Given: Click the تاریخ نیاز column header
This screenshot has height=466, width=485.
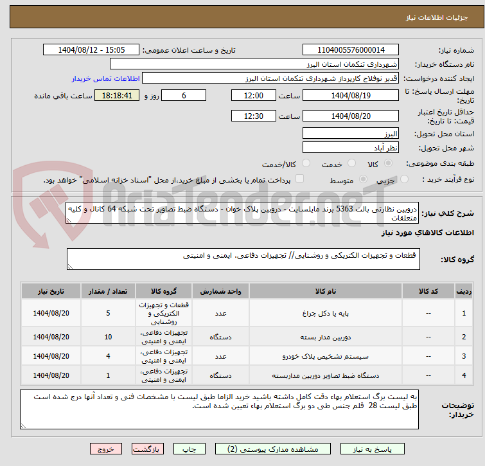Looking at the screenshot, I should coord(51,291).
